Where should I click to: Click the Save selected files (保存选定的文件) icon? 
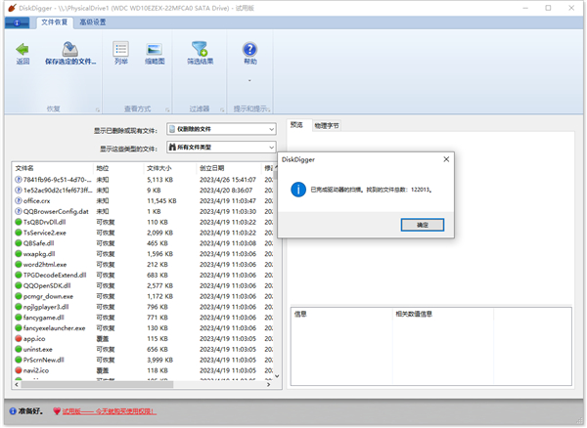(69, 48)
